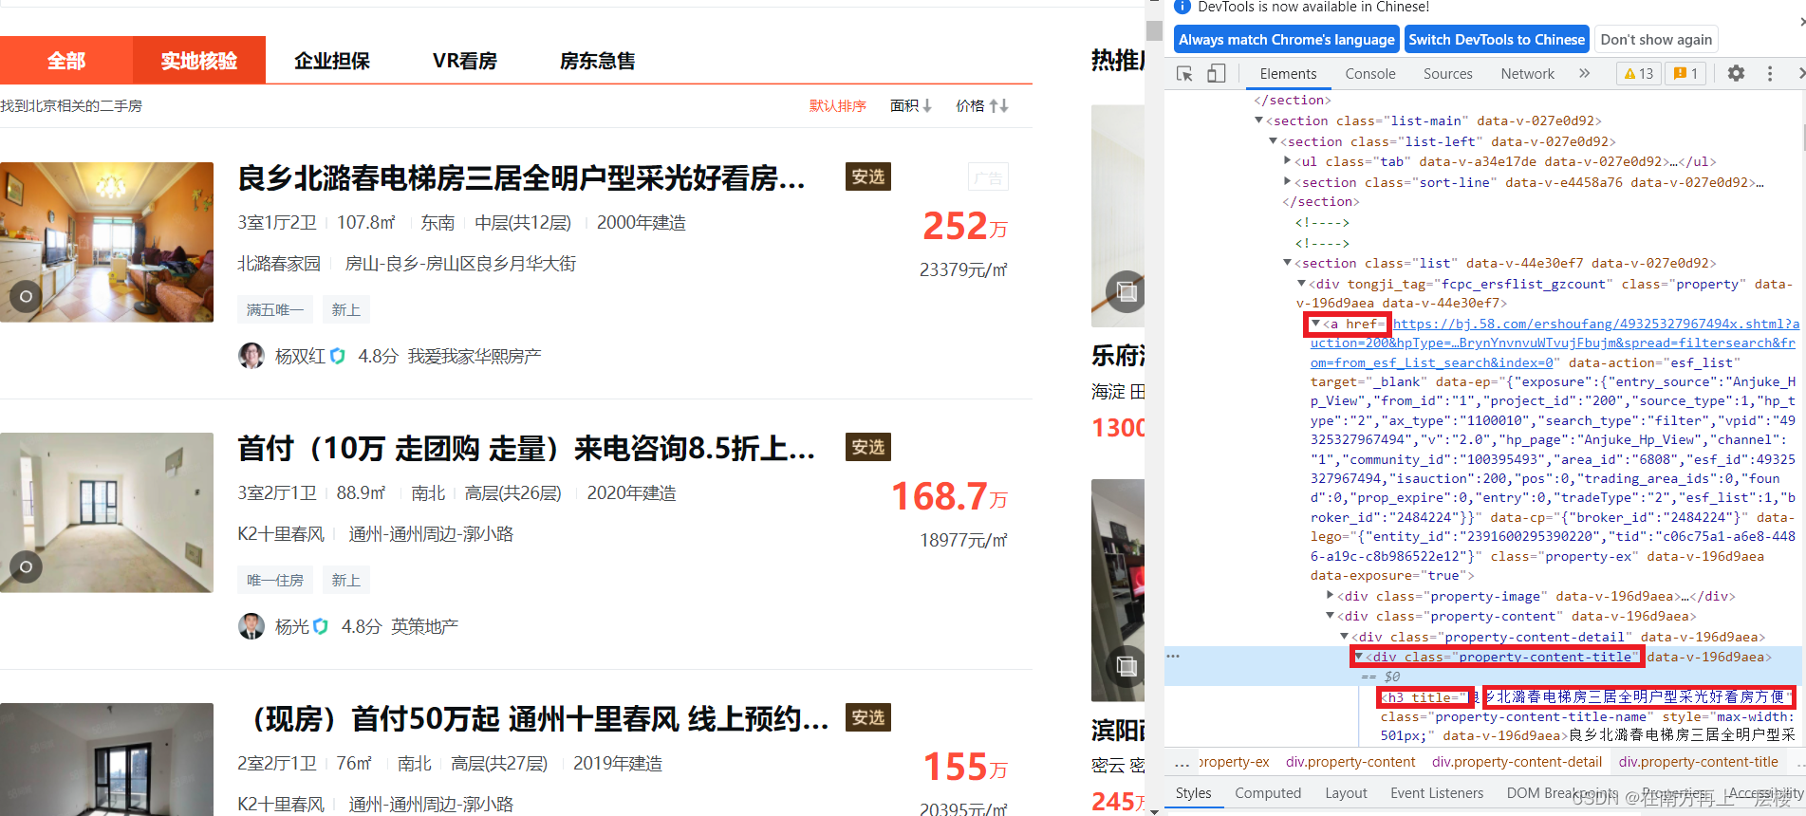The width and height of the screenshot is (1806, 816).
Task: Collapse the section class="list-left" node
Action: (1274, 141)
